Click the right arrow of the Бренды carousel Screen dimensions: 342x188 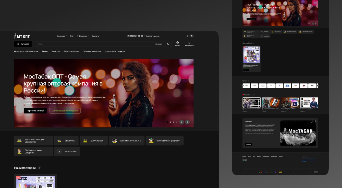pyautogui.click(x=318, y=86)
